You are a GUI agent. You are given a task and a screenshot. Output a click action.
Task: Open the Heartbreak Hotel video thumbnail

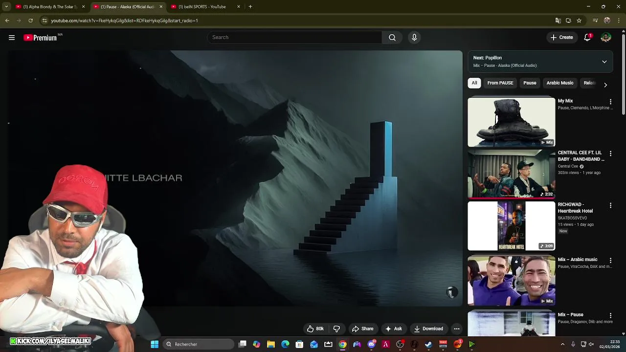[512, 226]
